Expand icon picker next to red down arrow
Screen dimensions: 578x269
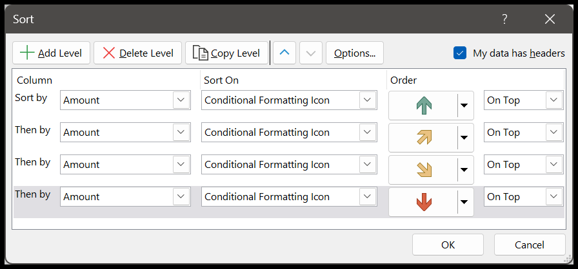465,202
